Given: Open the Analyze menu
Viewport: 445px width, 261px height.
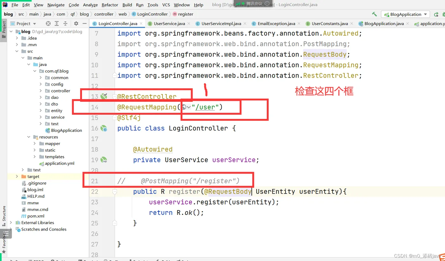Looking at the screenshot, I should (x=91, y=5).
